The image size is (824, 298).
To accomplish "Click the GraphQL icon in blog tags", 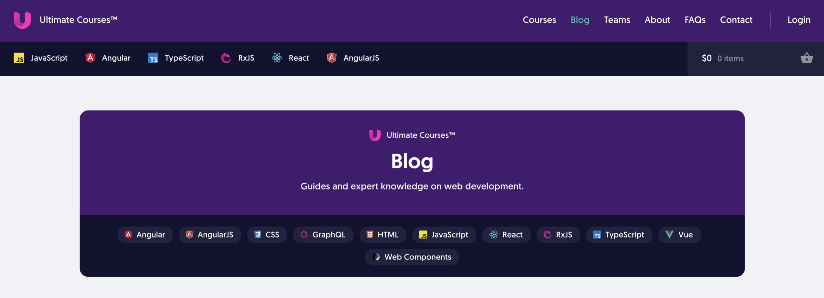I will point(304,235).
